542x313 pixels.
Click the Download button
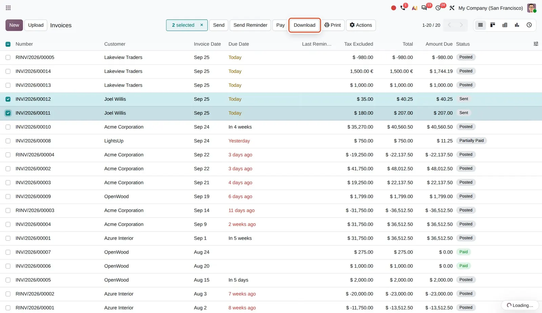(x=305, y=25)
